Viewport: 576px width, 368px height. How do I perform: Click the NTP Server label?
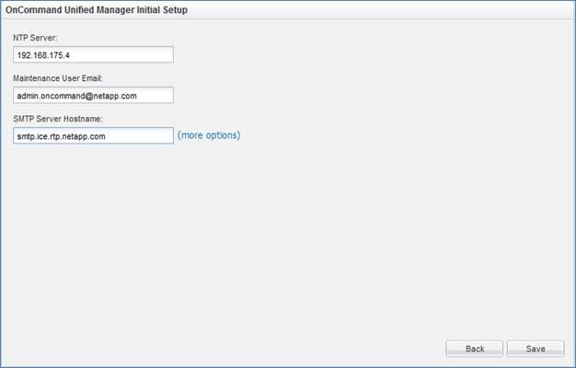tap(35, 38)
